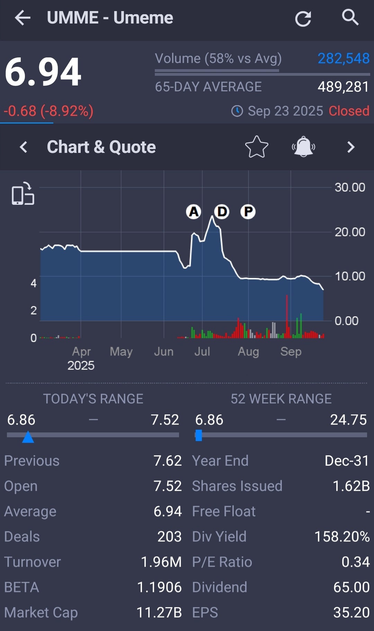Tap the volume value 282,548

(x=344, y=58)
